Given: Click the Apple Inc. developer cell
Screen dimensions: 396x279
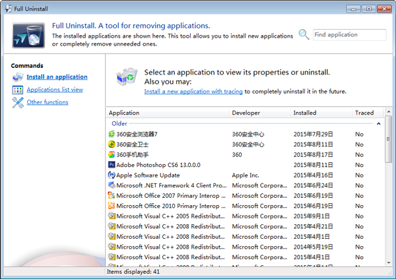Looking at the screenshot, I should tap(246, 175).
